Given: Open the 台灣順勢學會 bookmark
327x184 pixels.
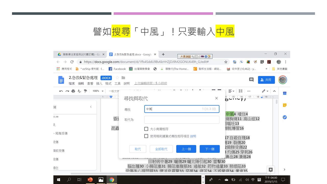Looking at the screenshot, I should click(140, 69).
